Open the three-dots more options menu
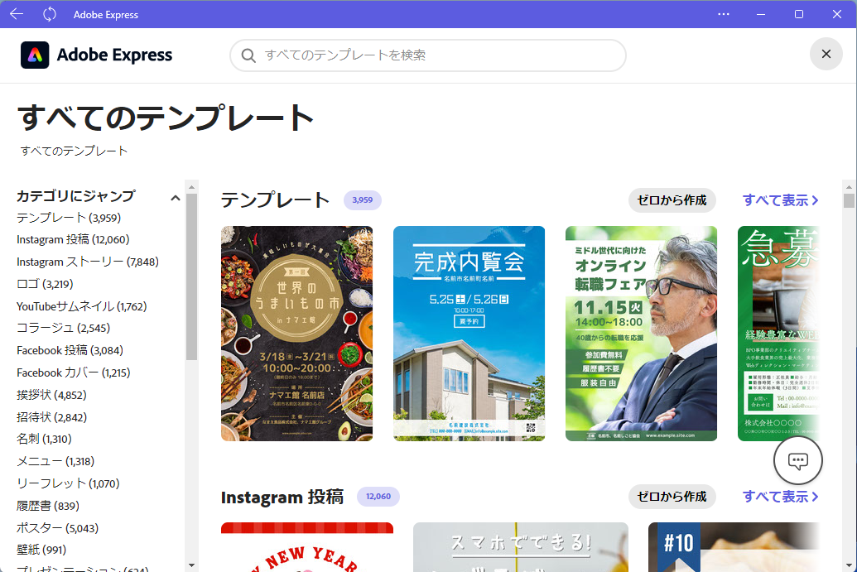Screen dimensions: 857x572 click(x=724, y=14)
